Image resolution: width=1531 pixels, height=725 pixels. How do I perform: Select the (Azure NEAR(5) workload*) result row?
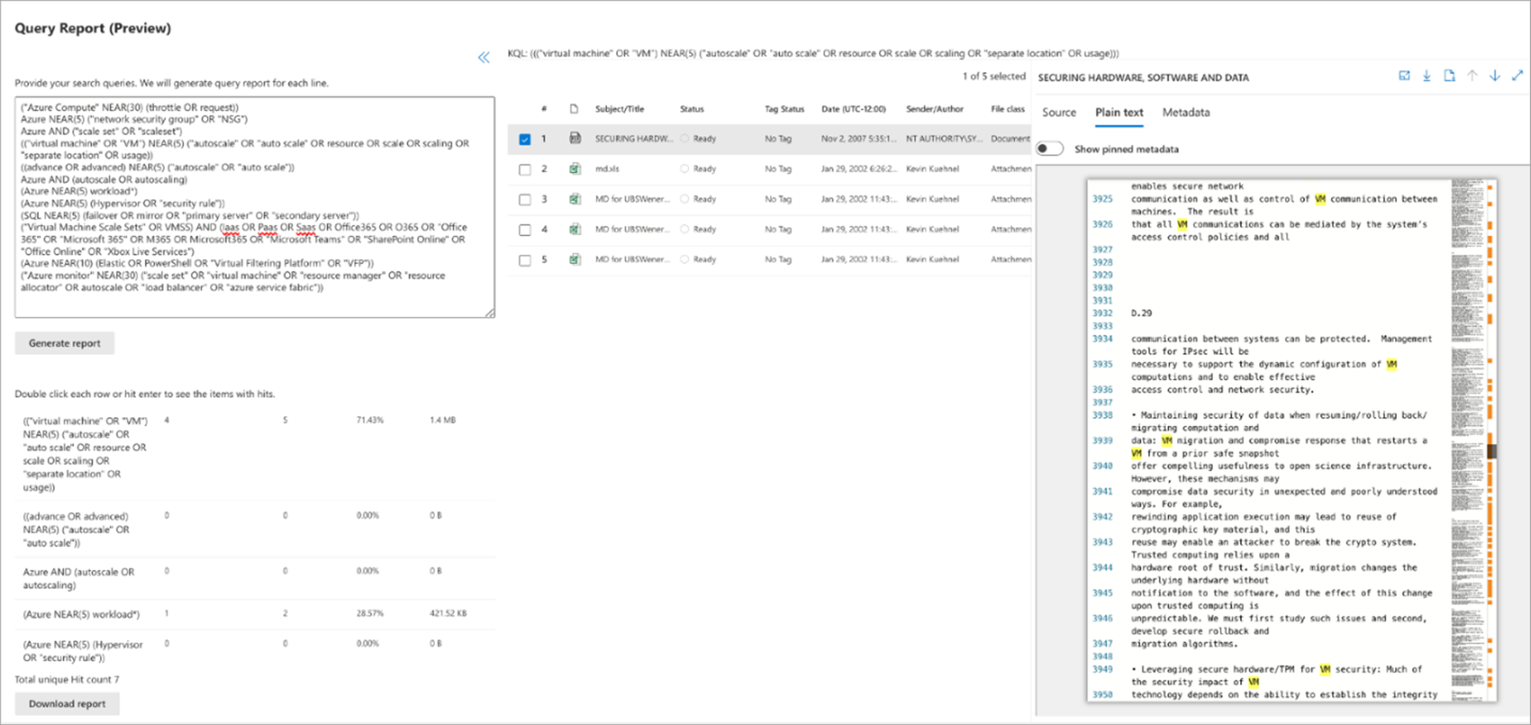click(255, 615)
